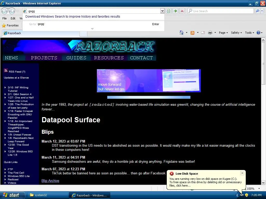This screenshot has height=199, width=266.
Task: Expand hidden system tray icons chevron
Action: [237, 195]
